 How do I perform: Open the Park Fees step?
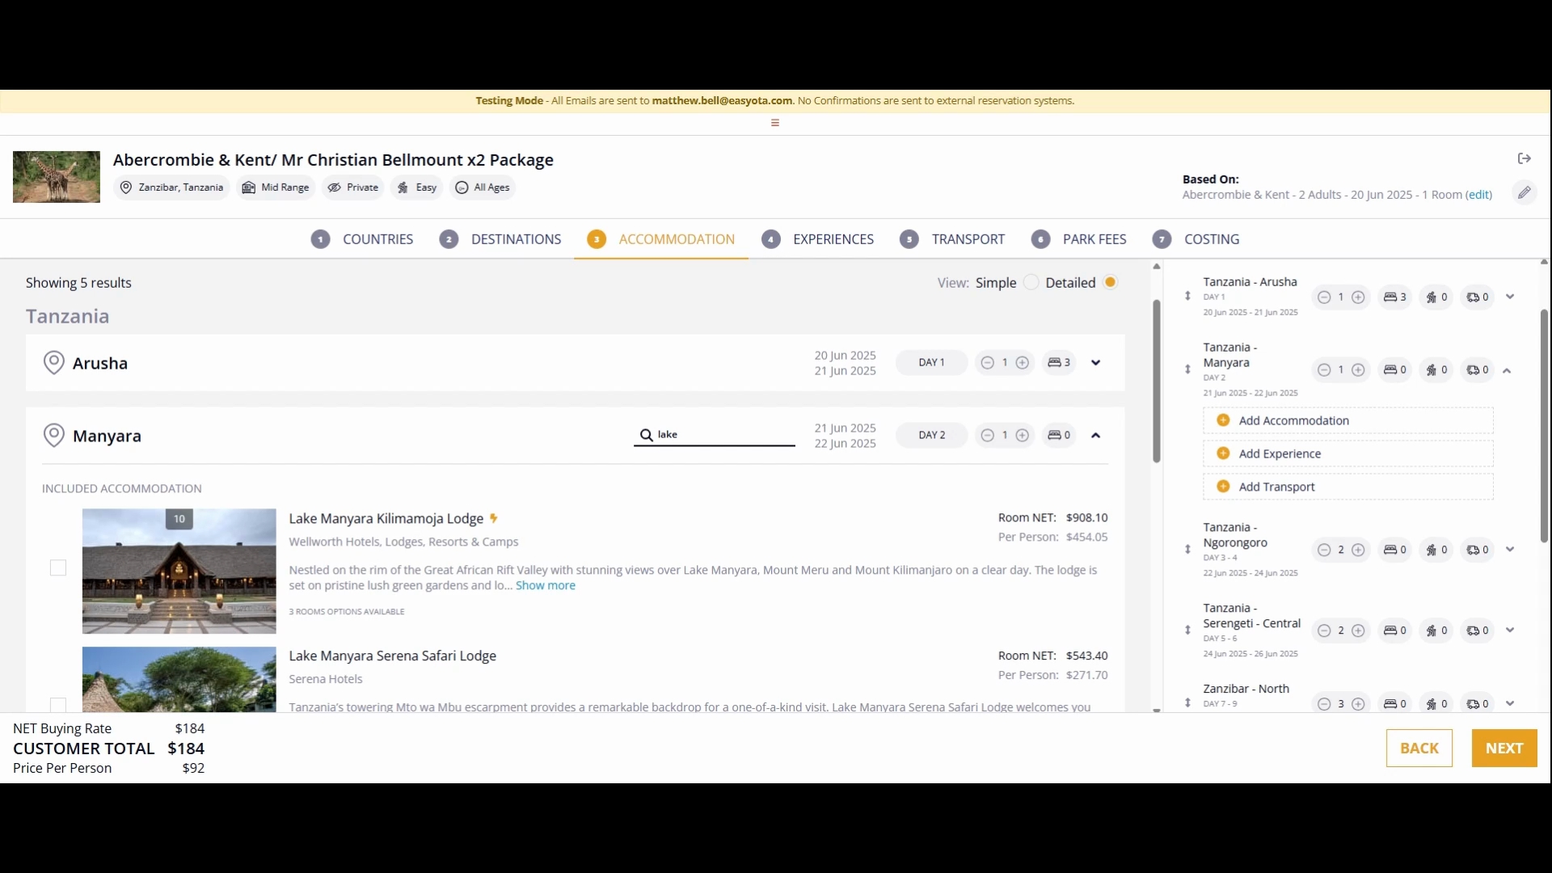tap(1079, 239)
